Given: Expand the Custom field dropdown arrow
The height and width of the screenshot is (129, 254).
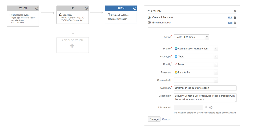Looking at the screenshot, I should click(x=216, y=80).
